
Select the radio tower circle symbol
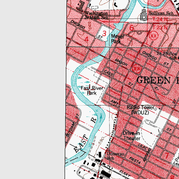point(156,109)
